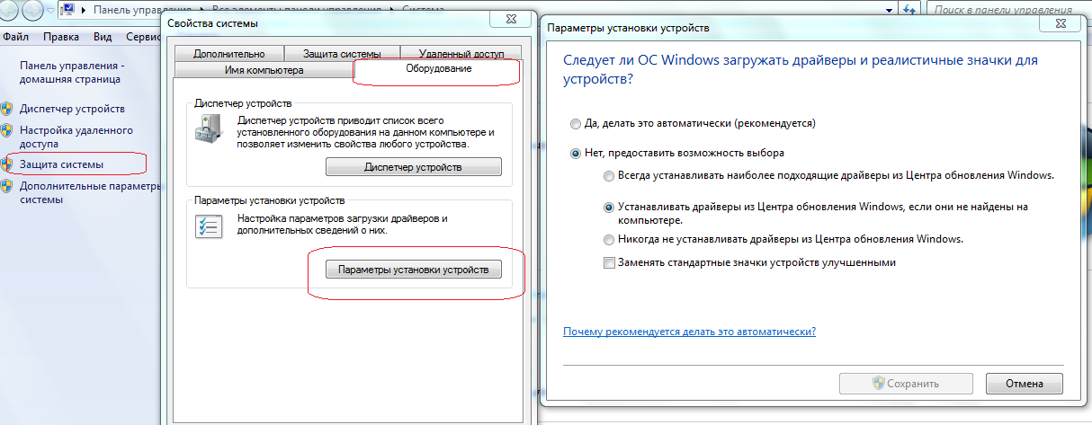This screenshot has height=425, width=1092.
Task: Enable 'Заменять стандартные значки устройств улучшенными' checkbox
Action: tap(609, 262)
